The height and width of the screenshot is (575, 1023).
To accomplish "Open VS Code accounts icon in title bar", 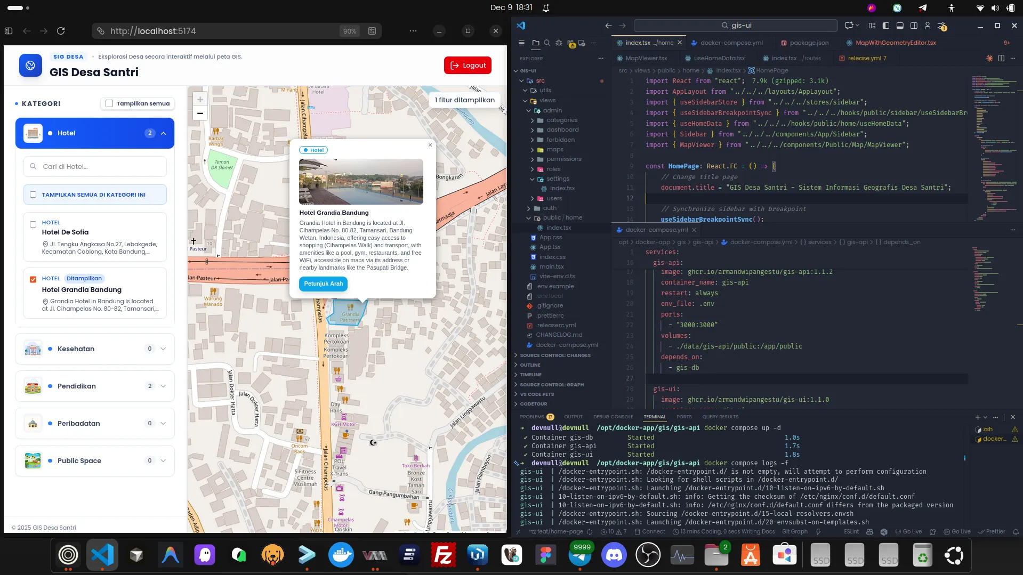I will (928, 26).
